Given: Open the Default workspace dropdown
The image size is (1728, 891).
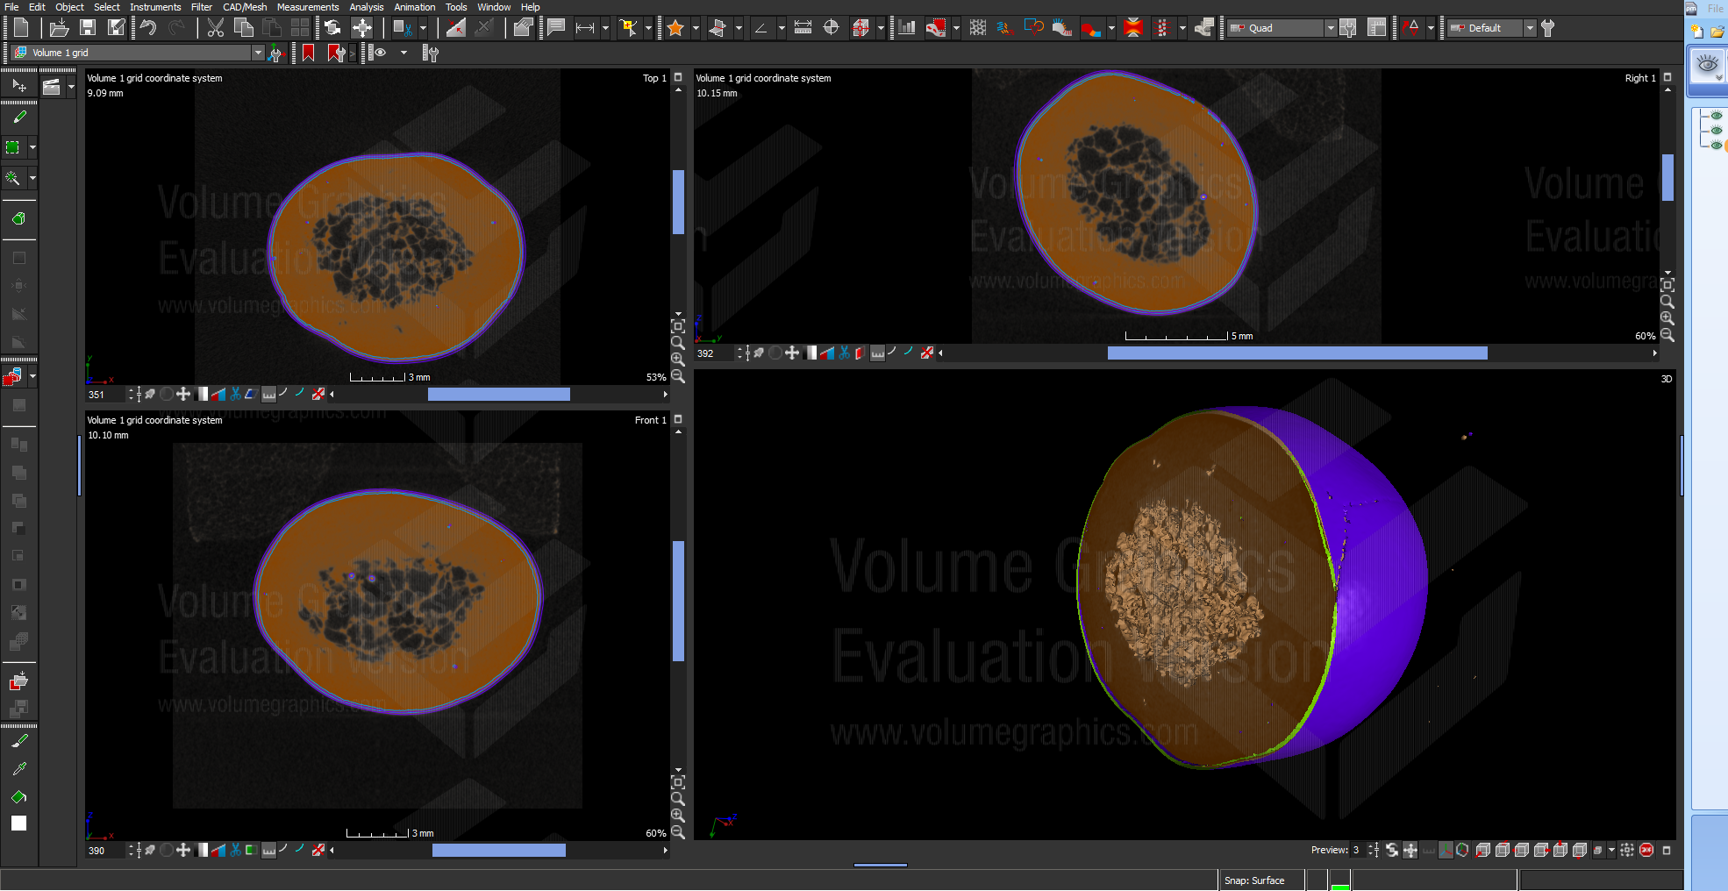Looking at the screenshot, I should tap(1530, 28).
